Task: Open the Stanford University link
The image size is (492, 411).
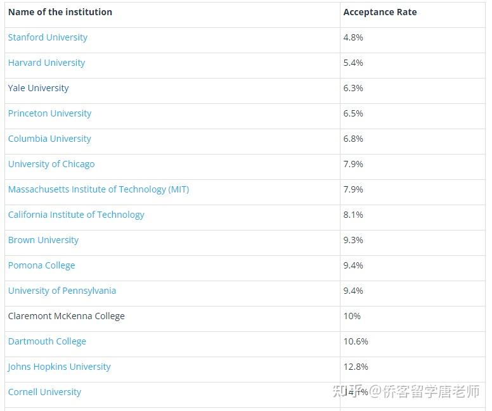Action: 48,37
